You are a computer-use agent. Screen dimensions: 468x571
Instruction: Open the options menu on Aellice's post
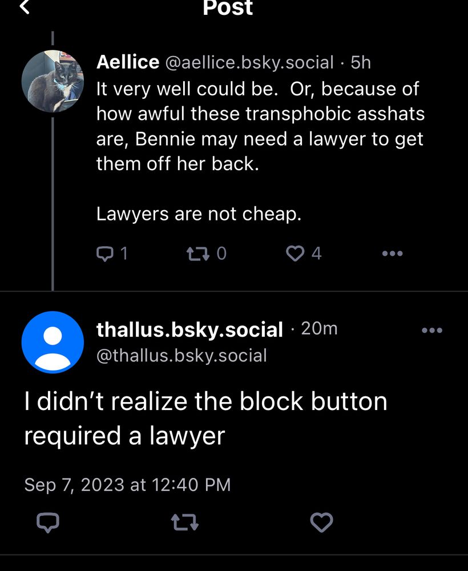tap(392, 253)
